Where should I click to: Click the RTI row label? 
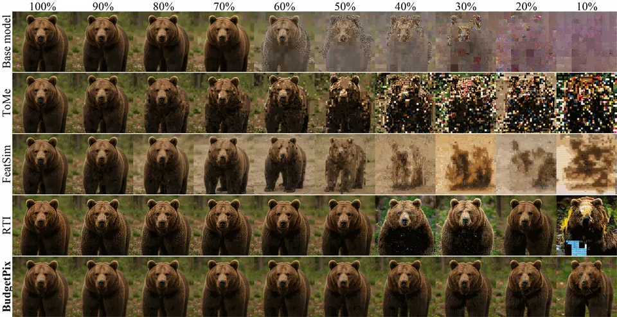pyautogui.click(x=6, y=226)
